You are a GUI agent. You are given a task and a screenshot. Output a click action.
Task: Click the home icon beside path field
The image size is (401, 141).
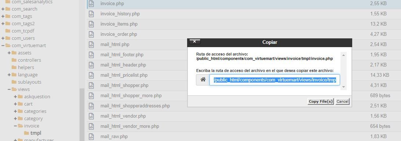tap(203, 80)
